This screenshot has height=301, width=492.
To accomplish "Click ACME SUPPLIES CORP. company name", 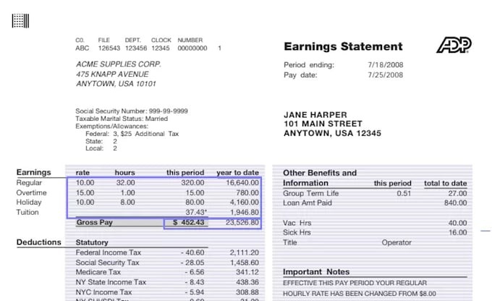I will 119,64.
